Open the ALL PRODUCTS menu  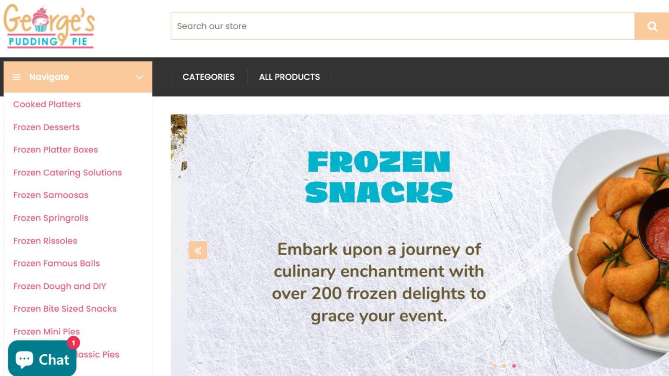[x=289, y=77]
